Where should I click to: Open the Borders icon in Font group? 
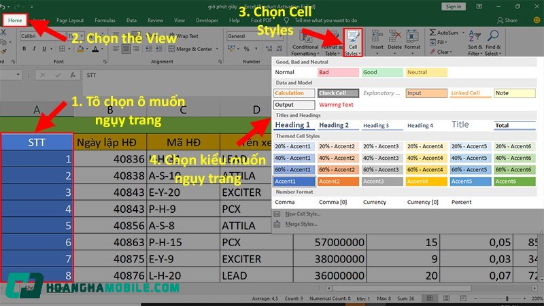(x=62, y=48)
